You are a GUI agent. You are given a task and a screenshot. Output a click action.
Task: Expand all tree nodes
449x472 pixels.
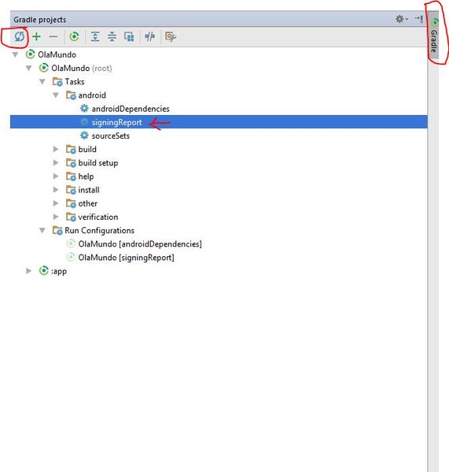pyautogui.click(x=95, y=37)
